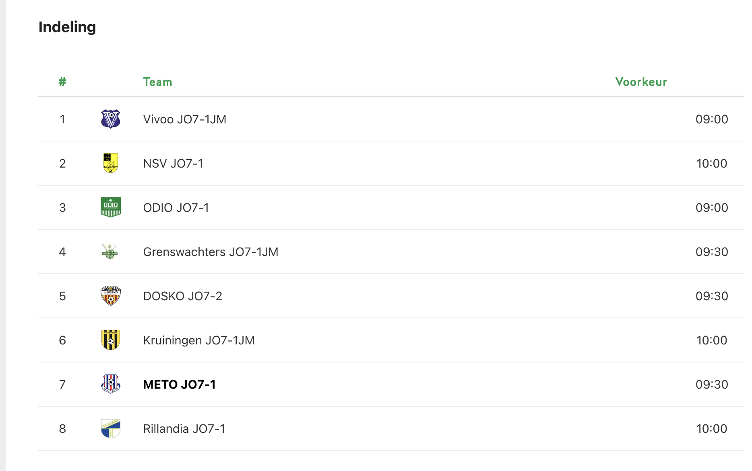Click the Rillandia club crest
Image resolution: width=752 pixels, height=471 pixels.
[111, 428]
